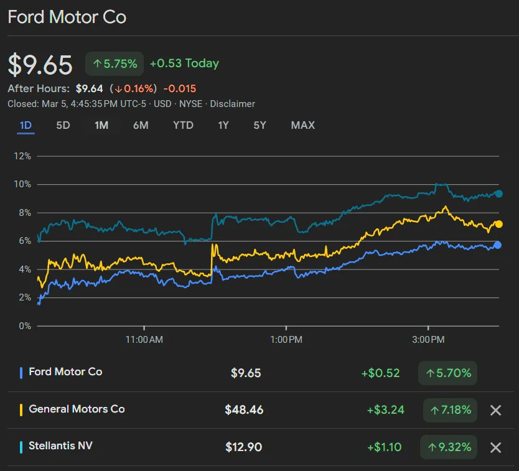Open the General Motors Co row
This screenshot has width=519, height=471.
tap(77, 409)
